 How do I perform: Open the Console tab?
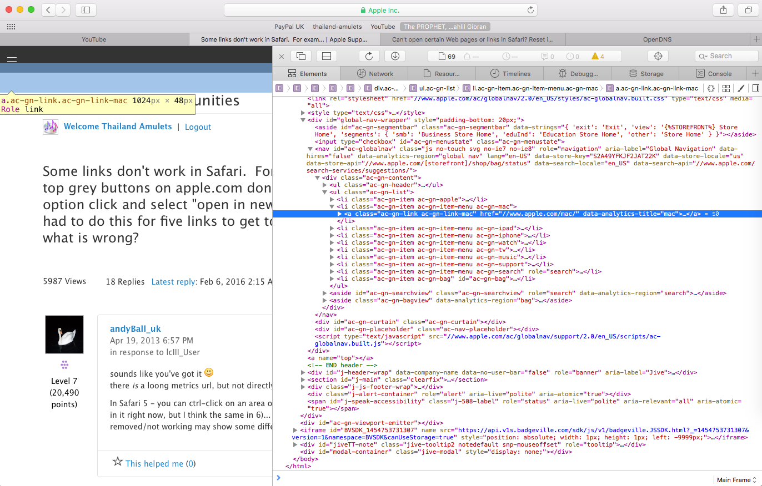coord(714,74)
